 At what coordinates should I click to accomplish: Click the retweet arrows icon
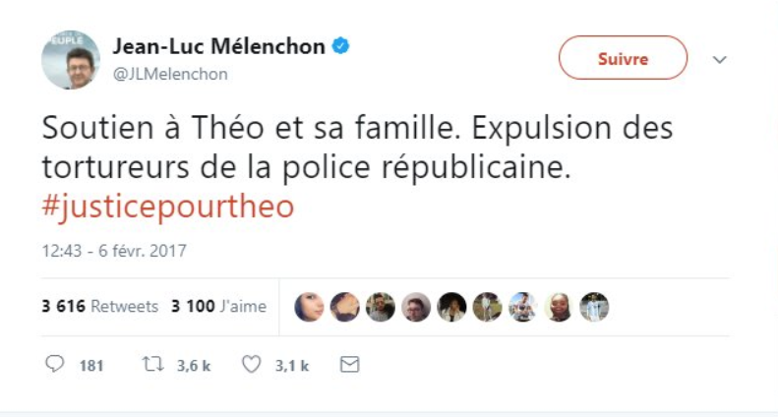click(152, 365)
